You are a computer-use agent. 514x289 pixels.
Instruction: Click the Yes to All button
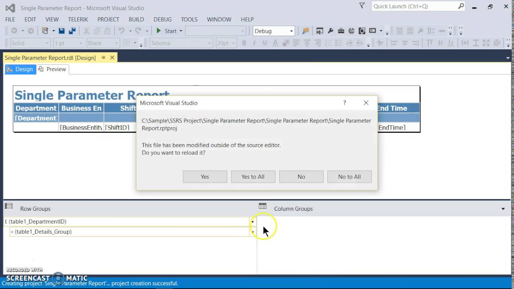pyautogui.click(x=253, y=177)
